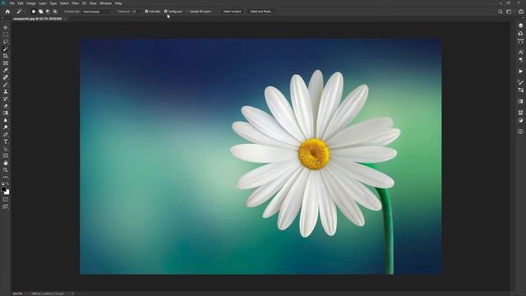Screen dimensions: 526x296
Task: Open the Actions play icon on right dock
Action: click(x=520, y=72)
